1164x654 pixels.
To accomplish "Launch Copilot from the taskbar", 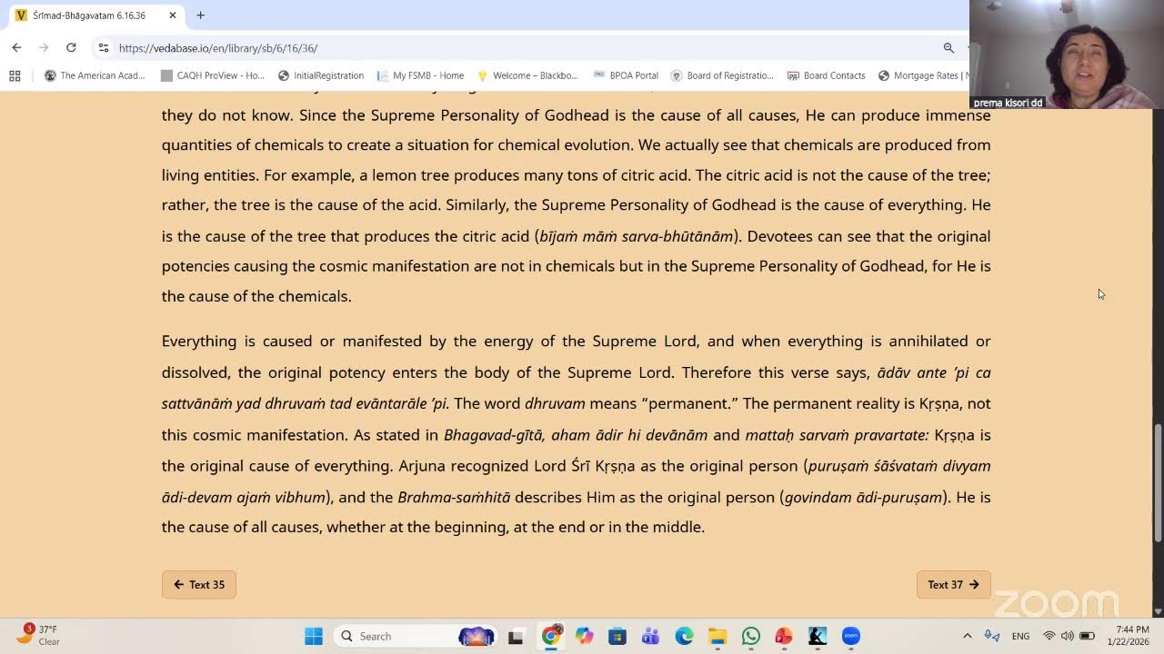I will point(584,636).
